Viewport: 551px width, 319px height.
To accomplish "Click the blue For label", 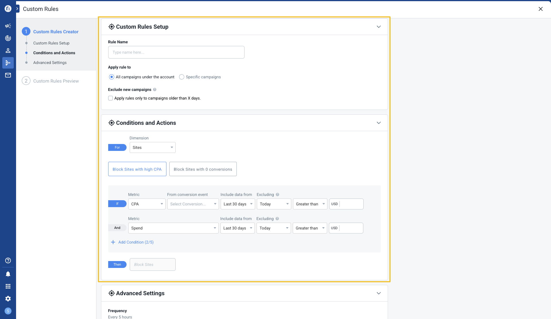I will pyautogui.click(x=117, y=147).
